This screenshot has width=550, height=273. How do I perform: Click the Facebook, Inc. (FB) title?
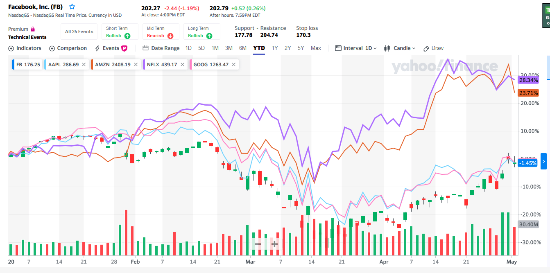tap(35, 7)
